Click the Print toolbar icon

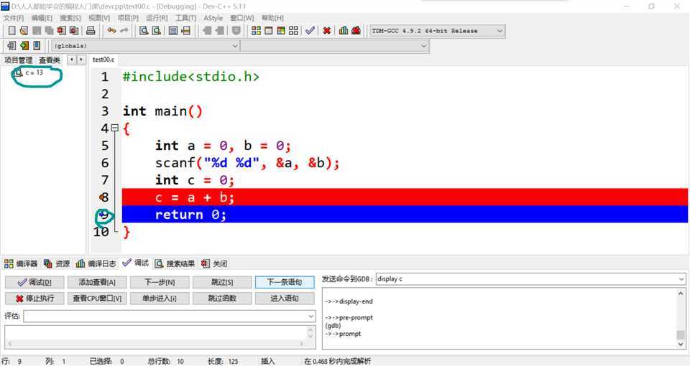[91, 30]
